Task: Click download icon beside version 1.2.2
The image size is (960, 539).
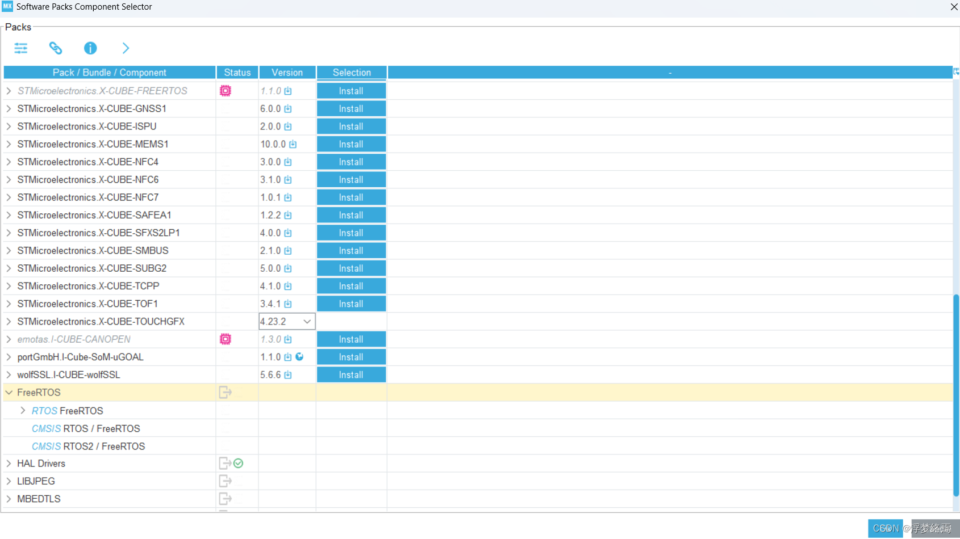Action: coord(288,216)
